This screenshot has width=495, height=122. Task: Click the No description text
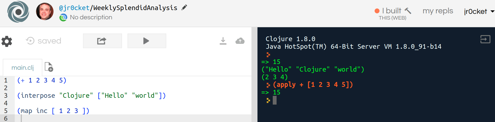91,17
